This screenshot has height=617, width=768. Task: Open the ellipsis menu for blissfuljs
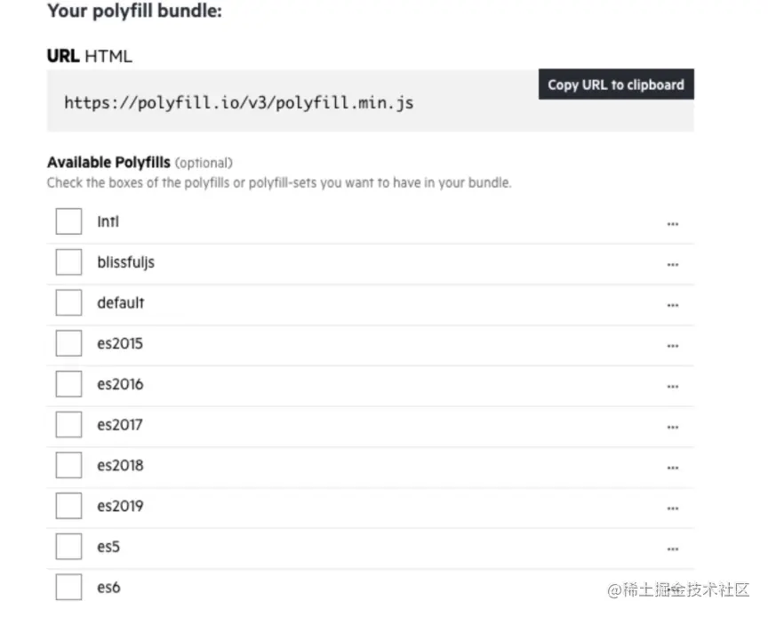[x=673, y=264]
